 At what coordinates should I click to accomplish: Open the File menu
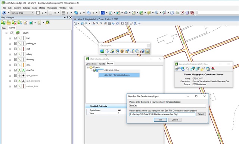tap(4, 8)
